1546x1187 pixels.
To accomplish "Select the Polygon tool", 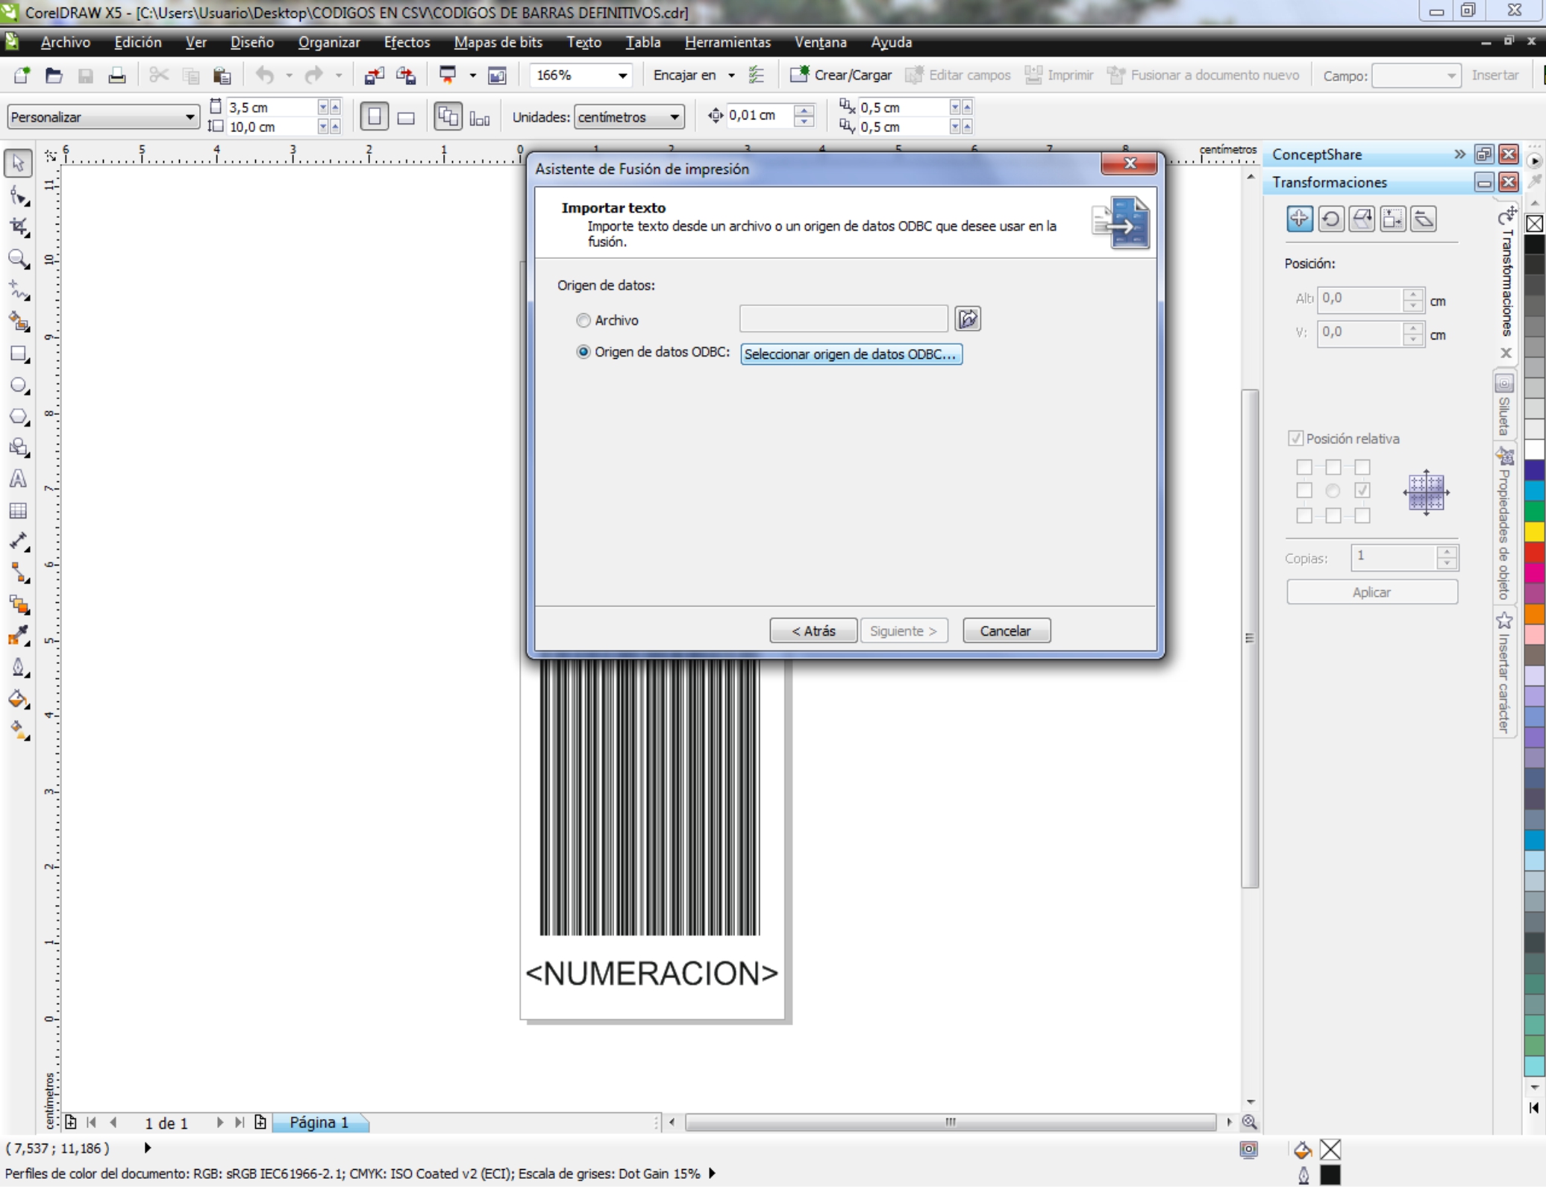I will [x=18, y=417].
